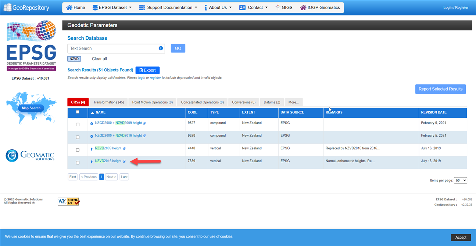
Task: Switch to the Transformations (45) tab
Action: point(108,102)
